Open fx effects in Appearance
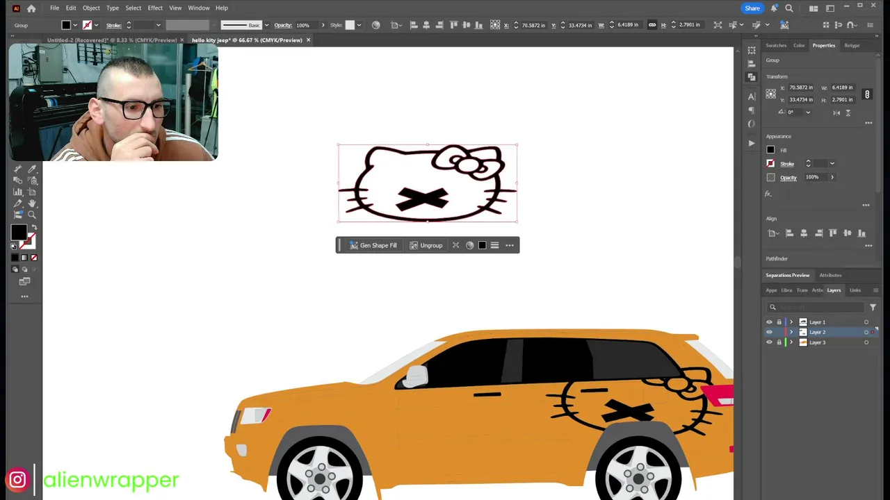 click(769, 194)
